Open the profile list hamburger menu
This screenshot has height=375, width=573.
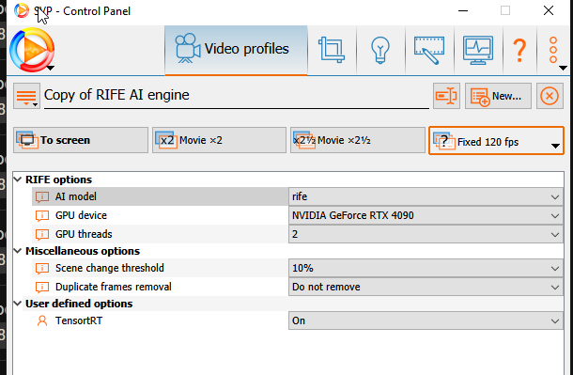(x=26, y=96)
